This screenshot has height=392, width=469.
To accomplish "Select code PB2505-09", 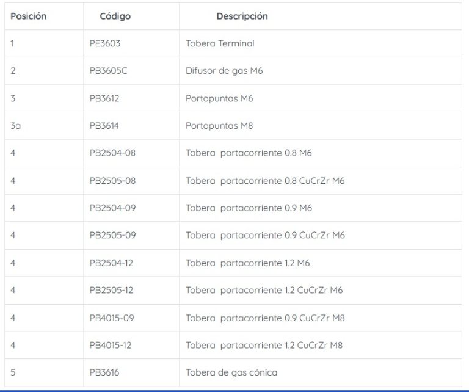I will pyautogui.click(x=112, y=236).
